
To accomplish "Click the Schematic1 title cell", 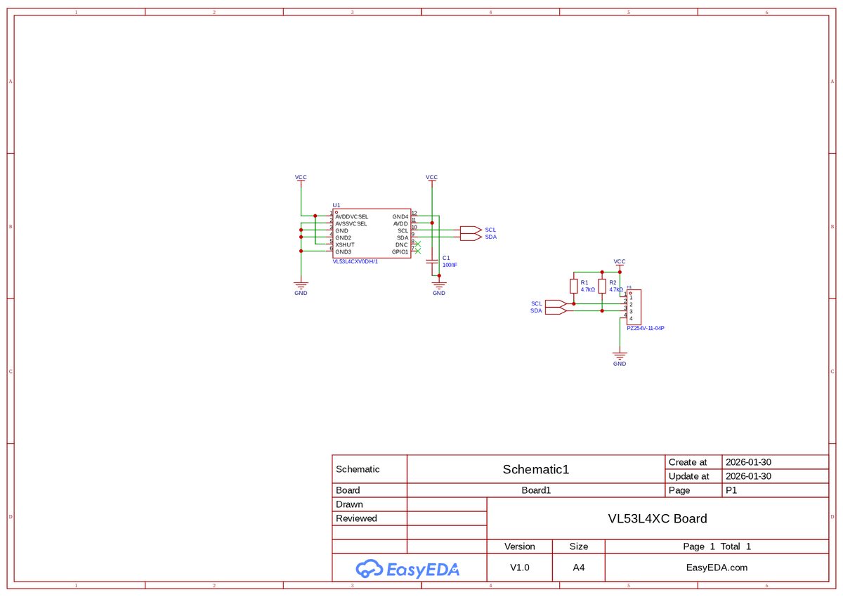I will pyautogui.click(x=536, y=469).
